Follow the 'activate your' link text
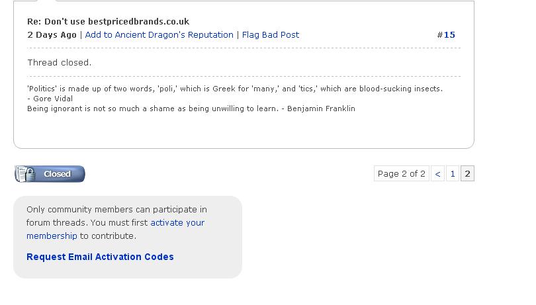Viewport: 536px width, 305px height. click(177, 222)
